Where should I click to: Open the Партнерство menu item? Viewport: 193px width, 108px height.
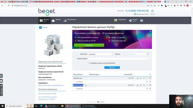[70, 20]
